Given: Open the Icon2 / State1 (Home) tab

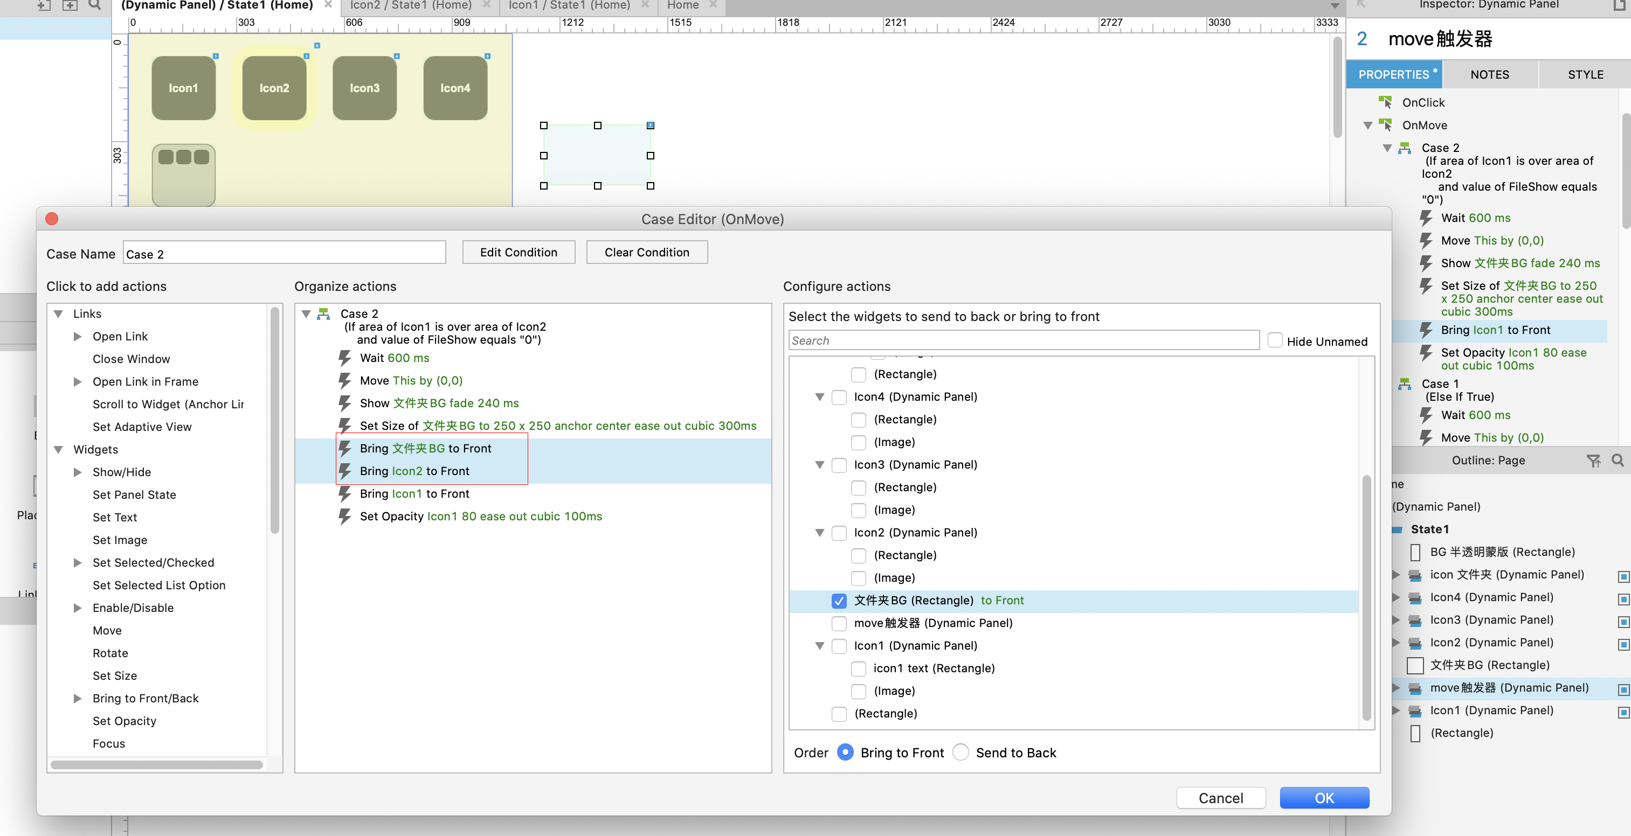Looking at the screenshot, I should point(410,6).
